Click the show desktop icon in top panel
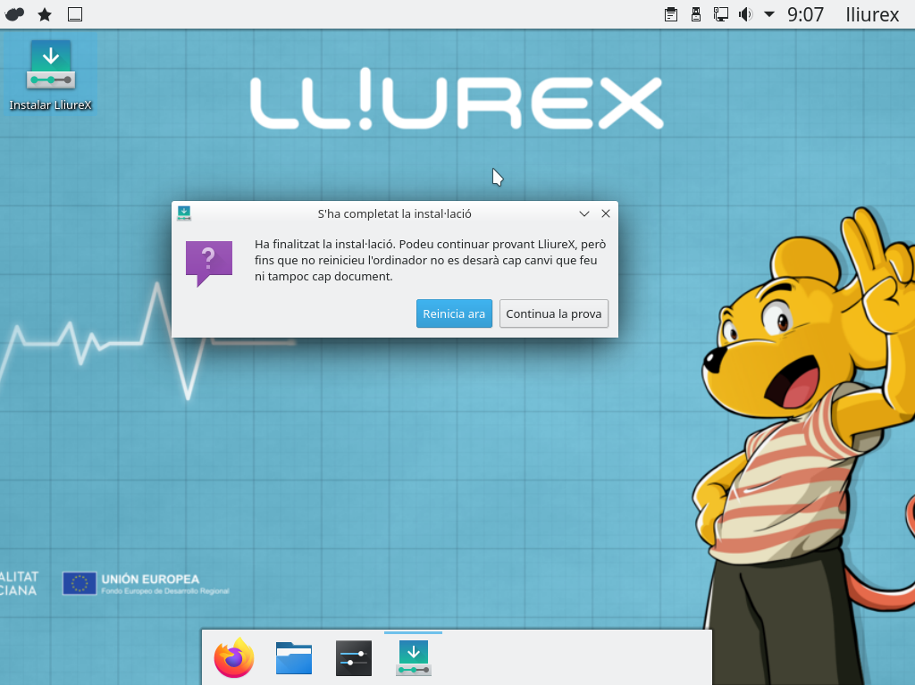The image size is (915, 685). pyautogui.click(x=75, y=14)
